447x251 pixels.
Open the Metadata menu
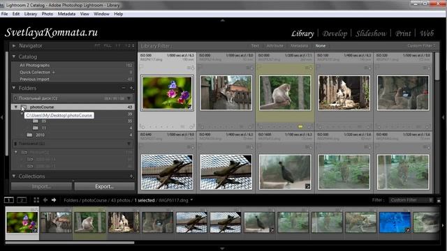66,14
